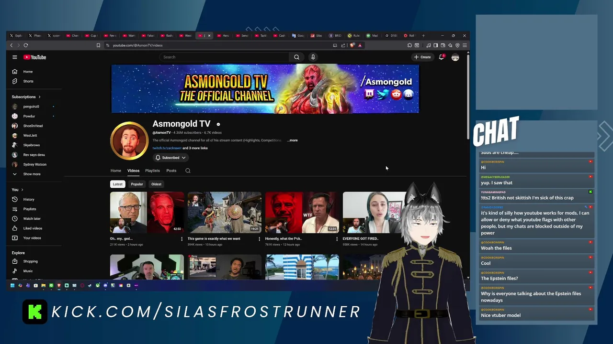
Task: Click the search magnifier button
Action: 296,57
